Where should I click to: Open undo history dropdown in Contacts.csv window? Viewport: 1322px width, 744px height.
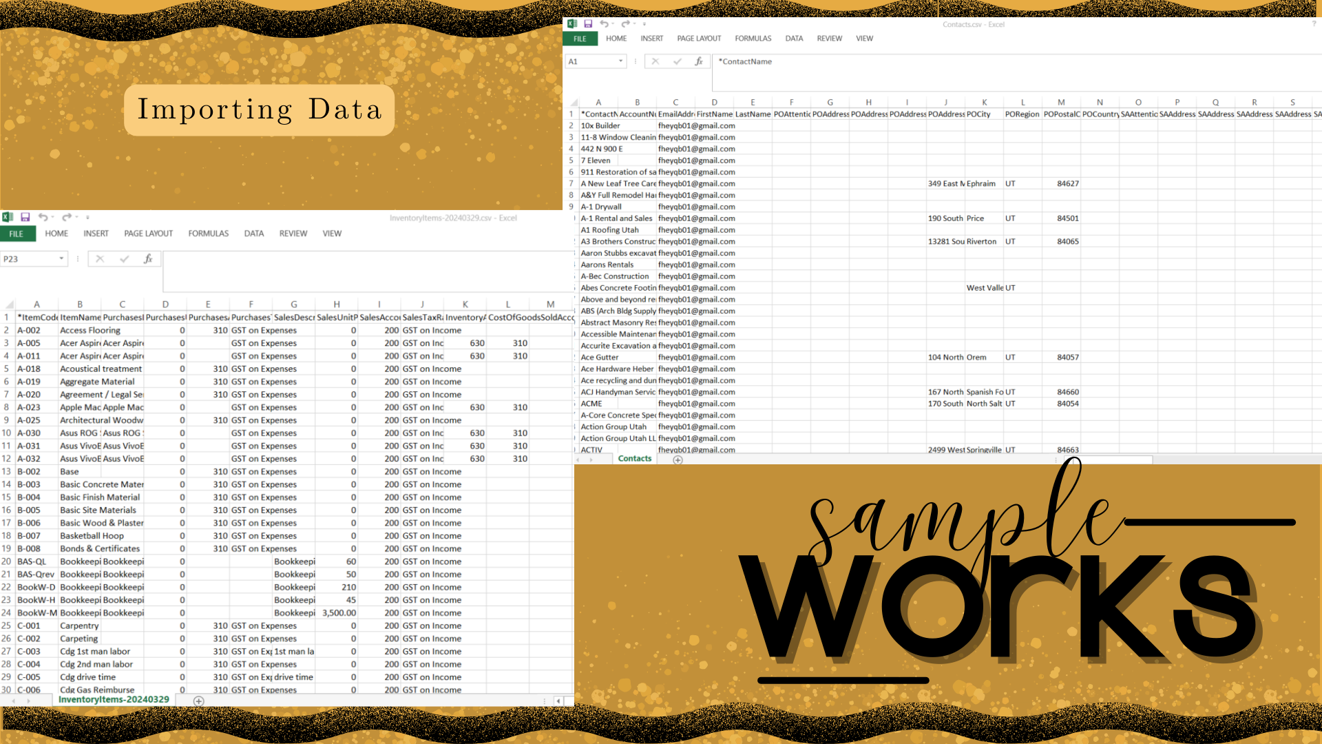613,24
